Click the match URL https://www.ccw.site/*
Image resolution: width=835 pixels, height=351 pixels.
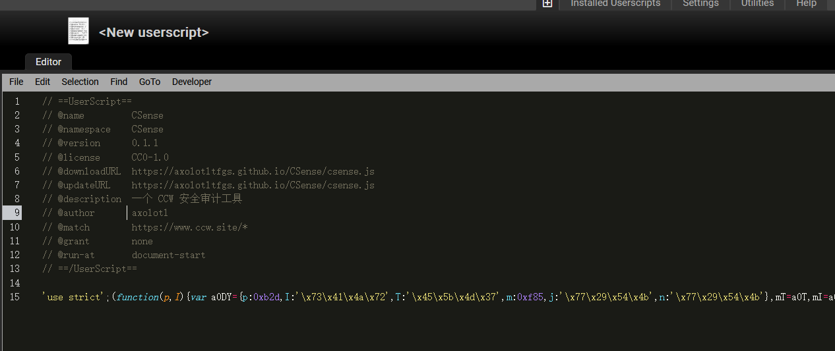click(189, 227)
